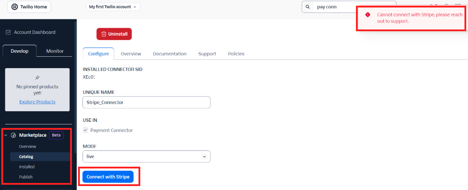The image size is (468, 190).
Task: Click the USE IN label
Action: tap(90, 121)
